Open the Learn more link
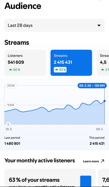 [94, 161]
